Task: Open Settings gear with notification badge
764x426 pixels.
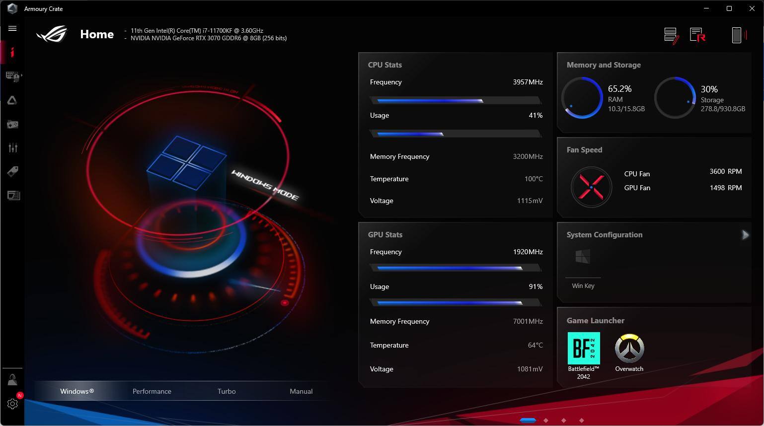Action: point(12,404)
